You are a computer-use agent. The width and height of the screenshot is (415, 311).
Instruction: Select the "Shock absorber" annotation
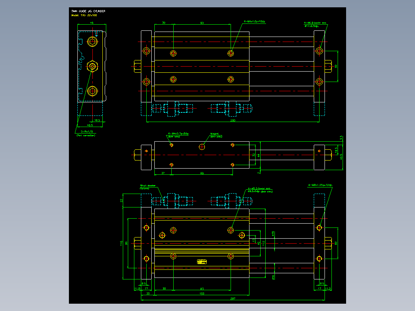tap(148, 186)
